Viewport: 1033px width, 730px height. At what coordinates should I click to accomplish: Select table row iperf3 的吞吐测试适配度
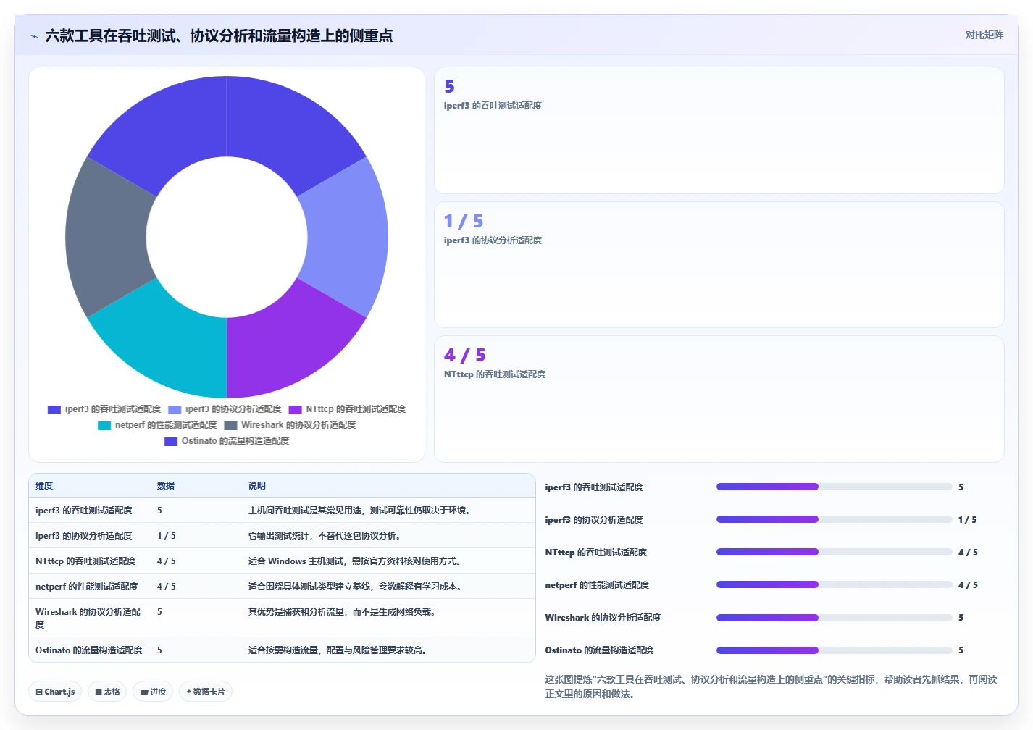tap(282, 511)
